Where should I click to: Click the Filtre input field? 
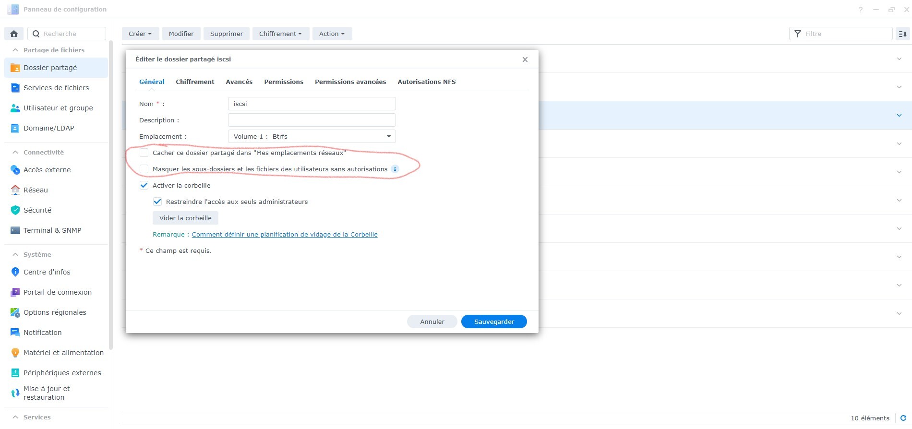pos(841,34)
